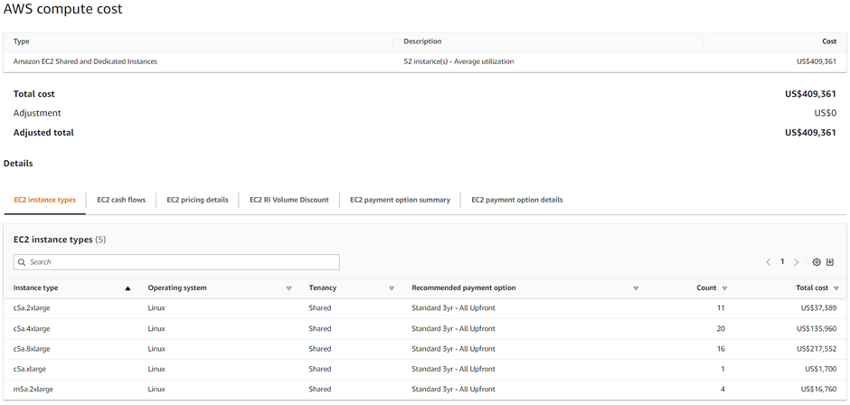This screenshot has height=405, width=850.
Task: Click the AWS compute cost heading
Action: (x=63, y=9)
